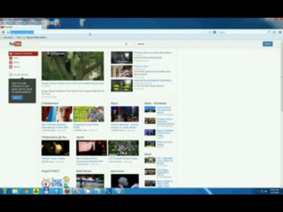The image size is (283, 212).
Task: Open the thumbnail with yellow-green glowing circles
Action: [122, 86]
